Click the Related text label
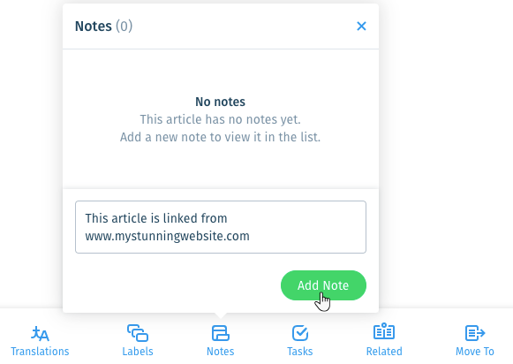 [x=384, y=352]
